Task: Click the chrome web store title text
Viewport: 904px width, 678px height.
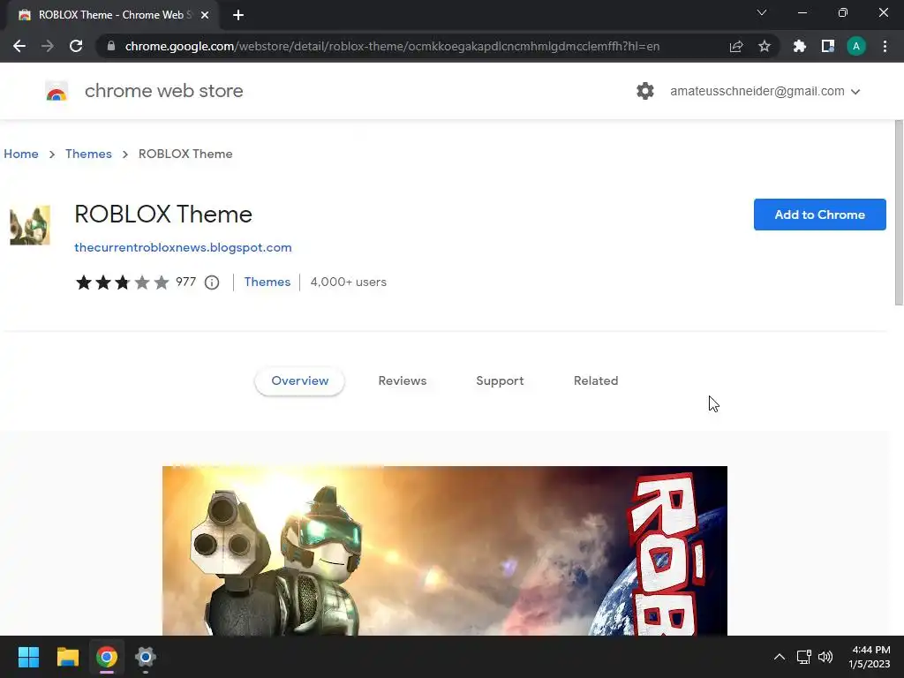Action: pyautogui.click(x=163, y=91)
